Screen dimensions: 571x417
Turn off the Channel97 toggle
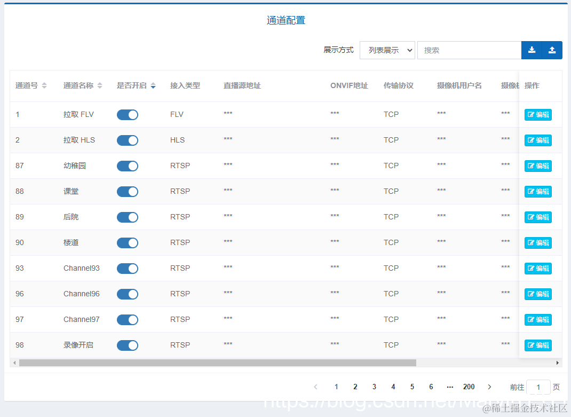point(127,319)
